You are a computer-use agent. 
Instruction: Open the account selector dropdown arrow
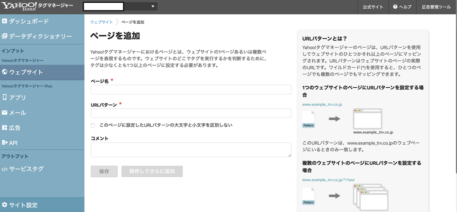click(153, 6)
